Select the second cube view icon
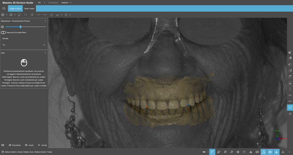Image resolution: width=293 pixels, height=155 pixels. click(x=290, y=58)
